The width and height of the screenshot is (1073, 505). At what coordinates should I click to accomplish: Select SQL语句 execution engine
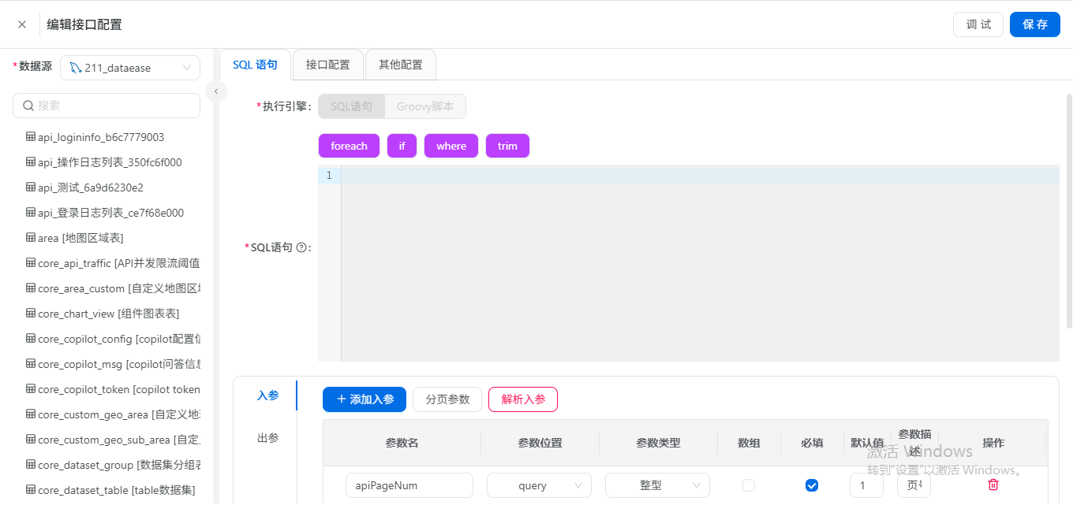click(351, 106)
